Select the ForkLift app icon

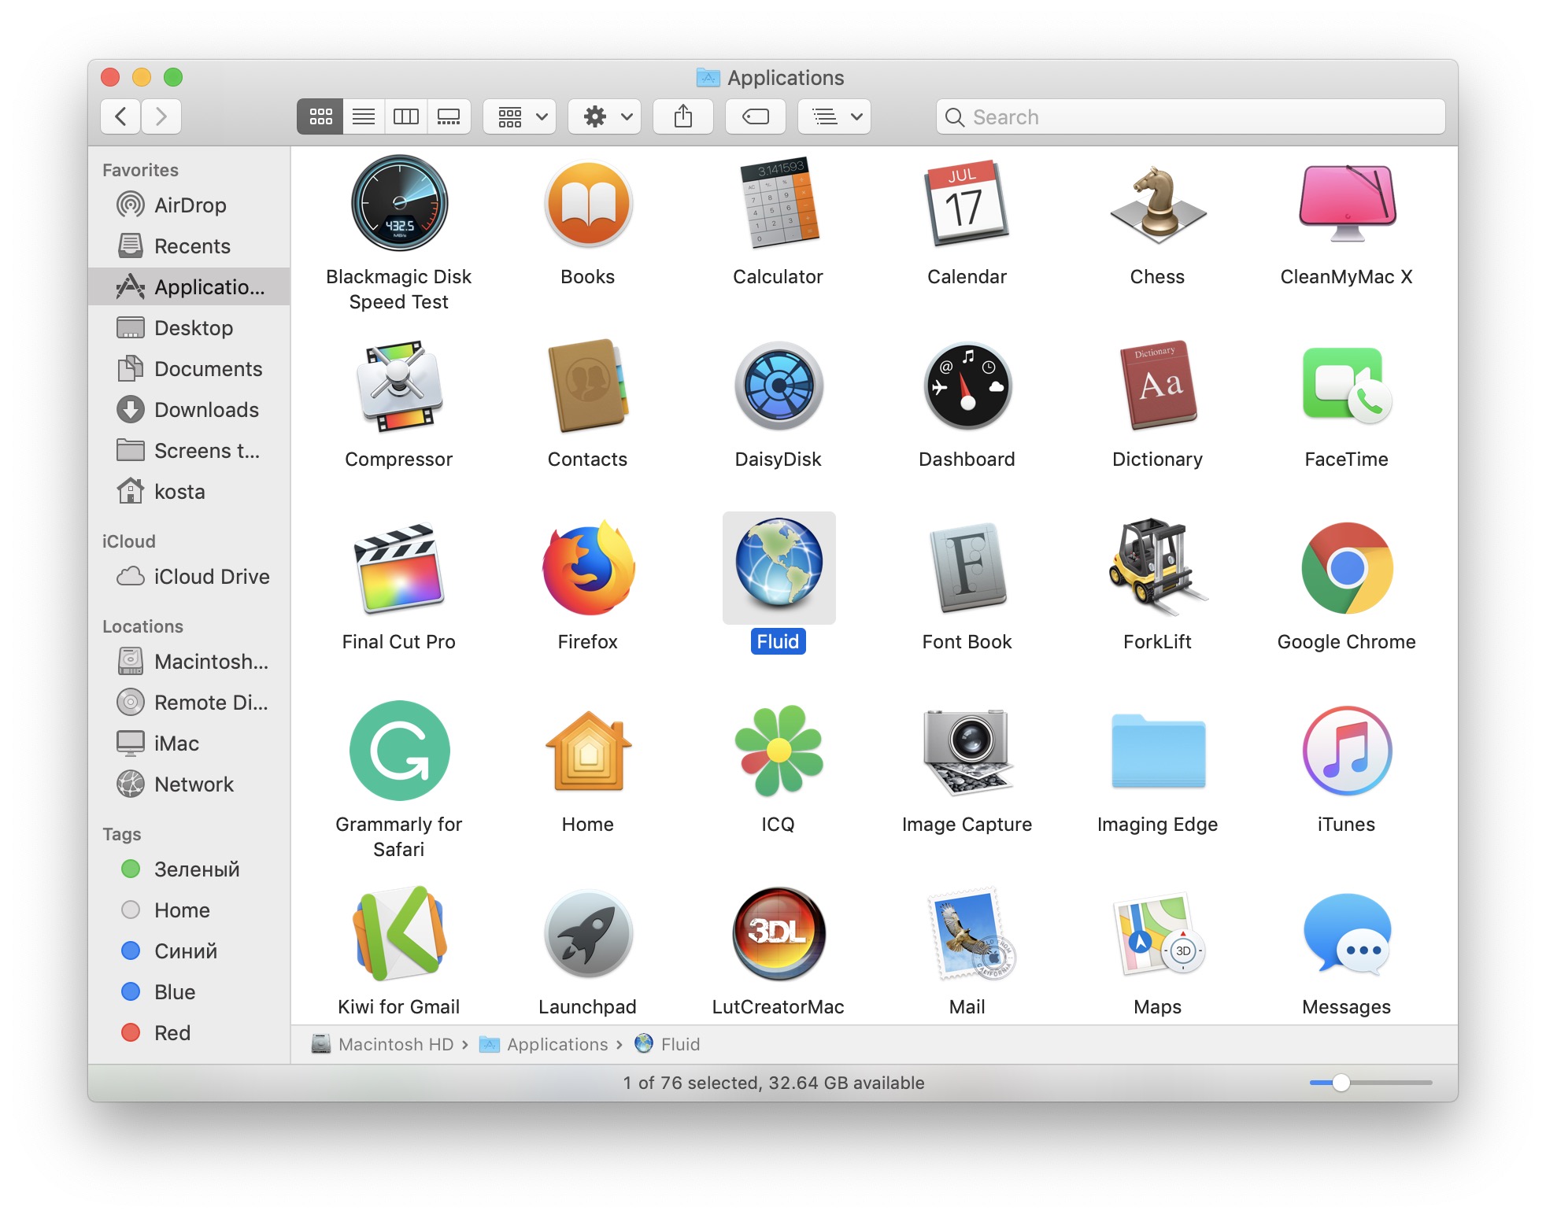1157,568
